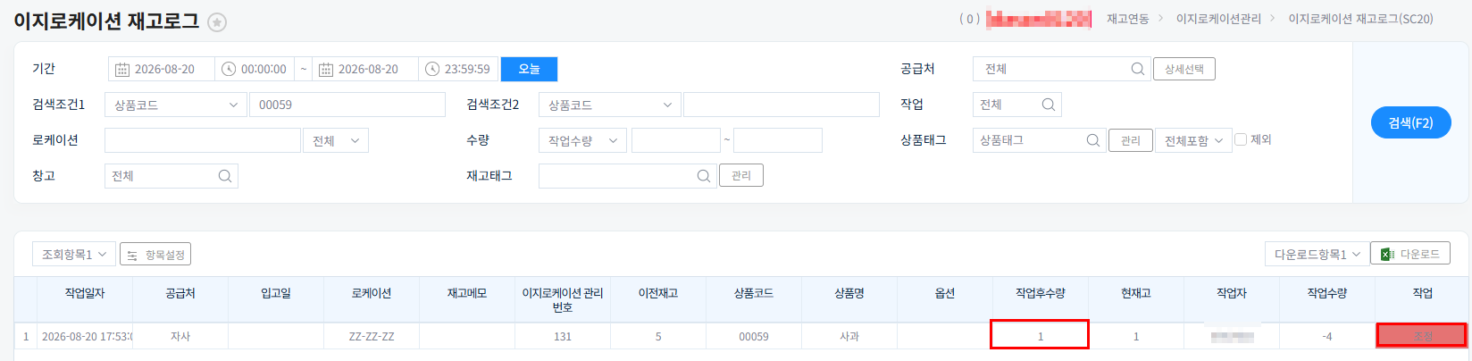The height and width of the screenshot is (361, 1472).
Task: Click the 검색(F2) search button
Action: (x=1411, y=122)
